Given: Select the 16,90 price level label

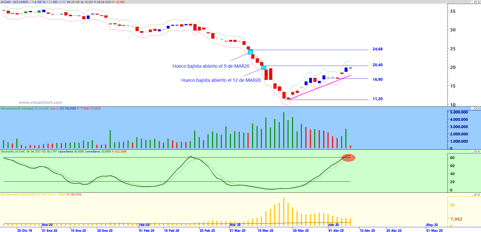Looking at the screenshot, I should pos(377,80).
